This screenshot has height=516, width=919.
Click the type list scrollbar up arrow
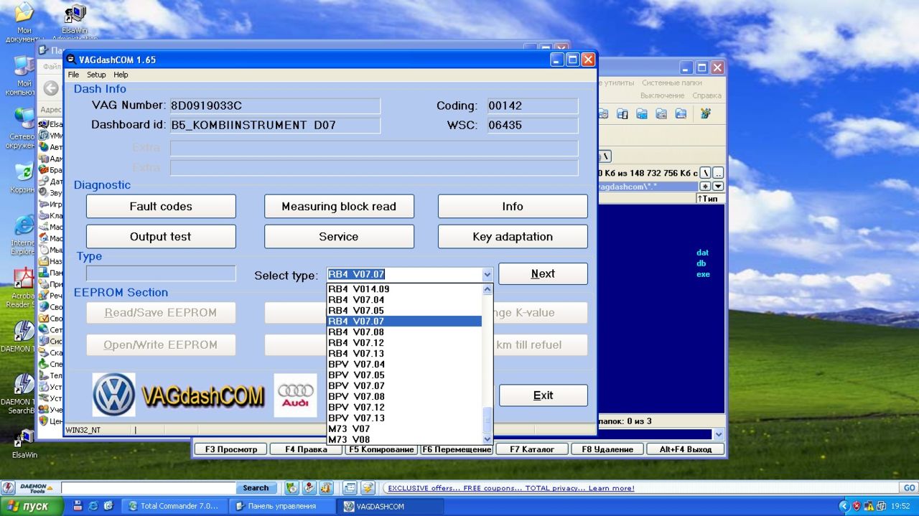(x=488, y=289)
